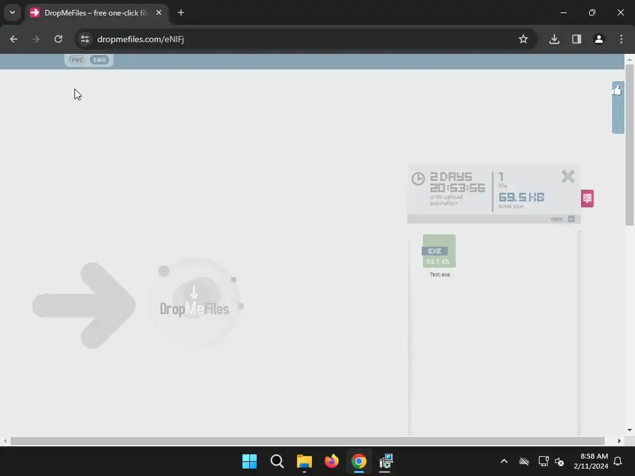This screenshot has height=476, width=635.
Task: Click the network display tray icon
Action: pos(543,461)
